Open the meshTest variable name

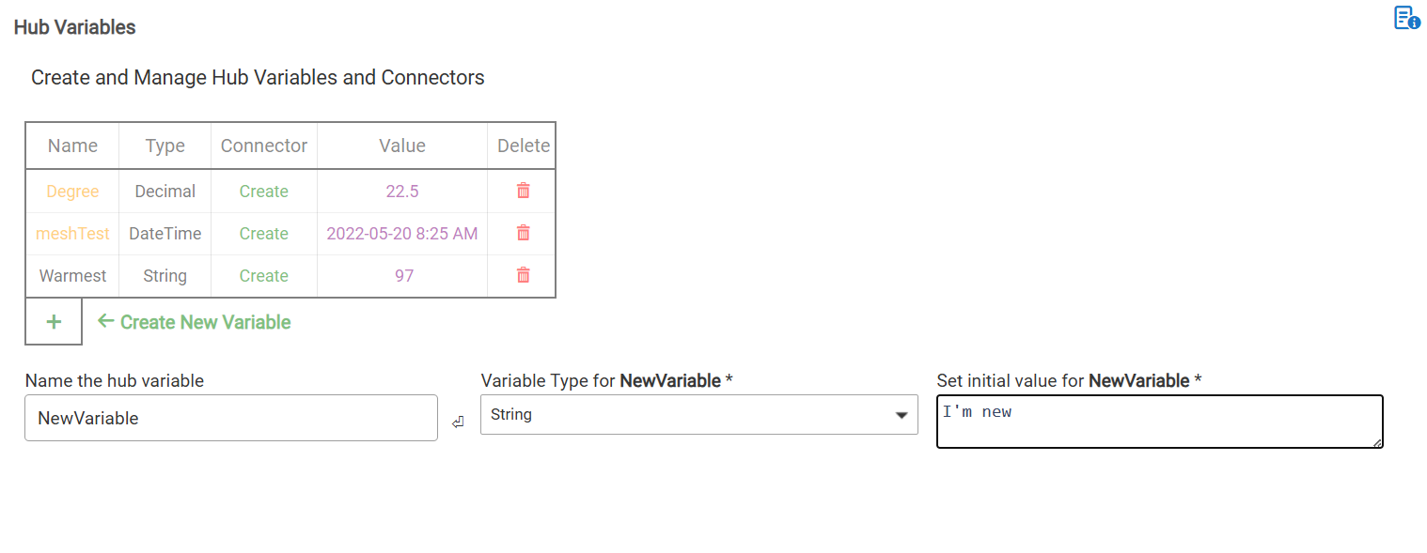[72, 234]
